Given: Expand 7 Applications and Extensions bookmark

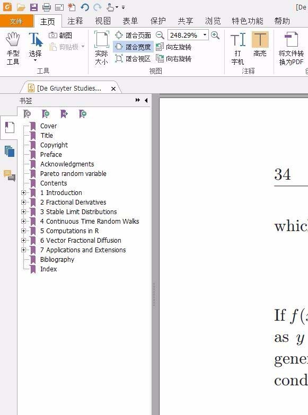Looking at the screenshot, I should (23, 250).
